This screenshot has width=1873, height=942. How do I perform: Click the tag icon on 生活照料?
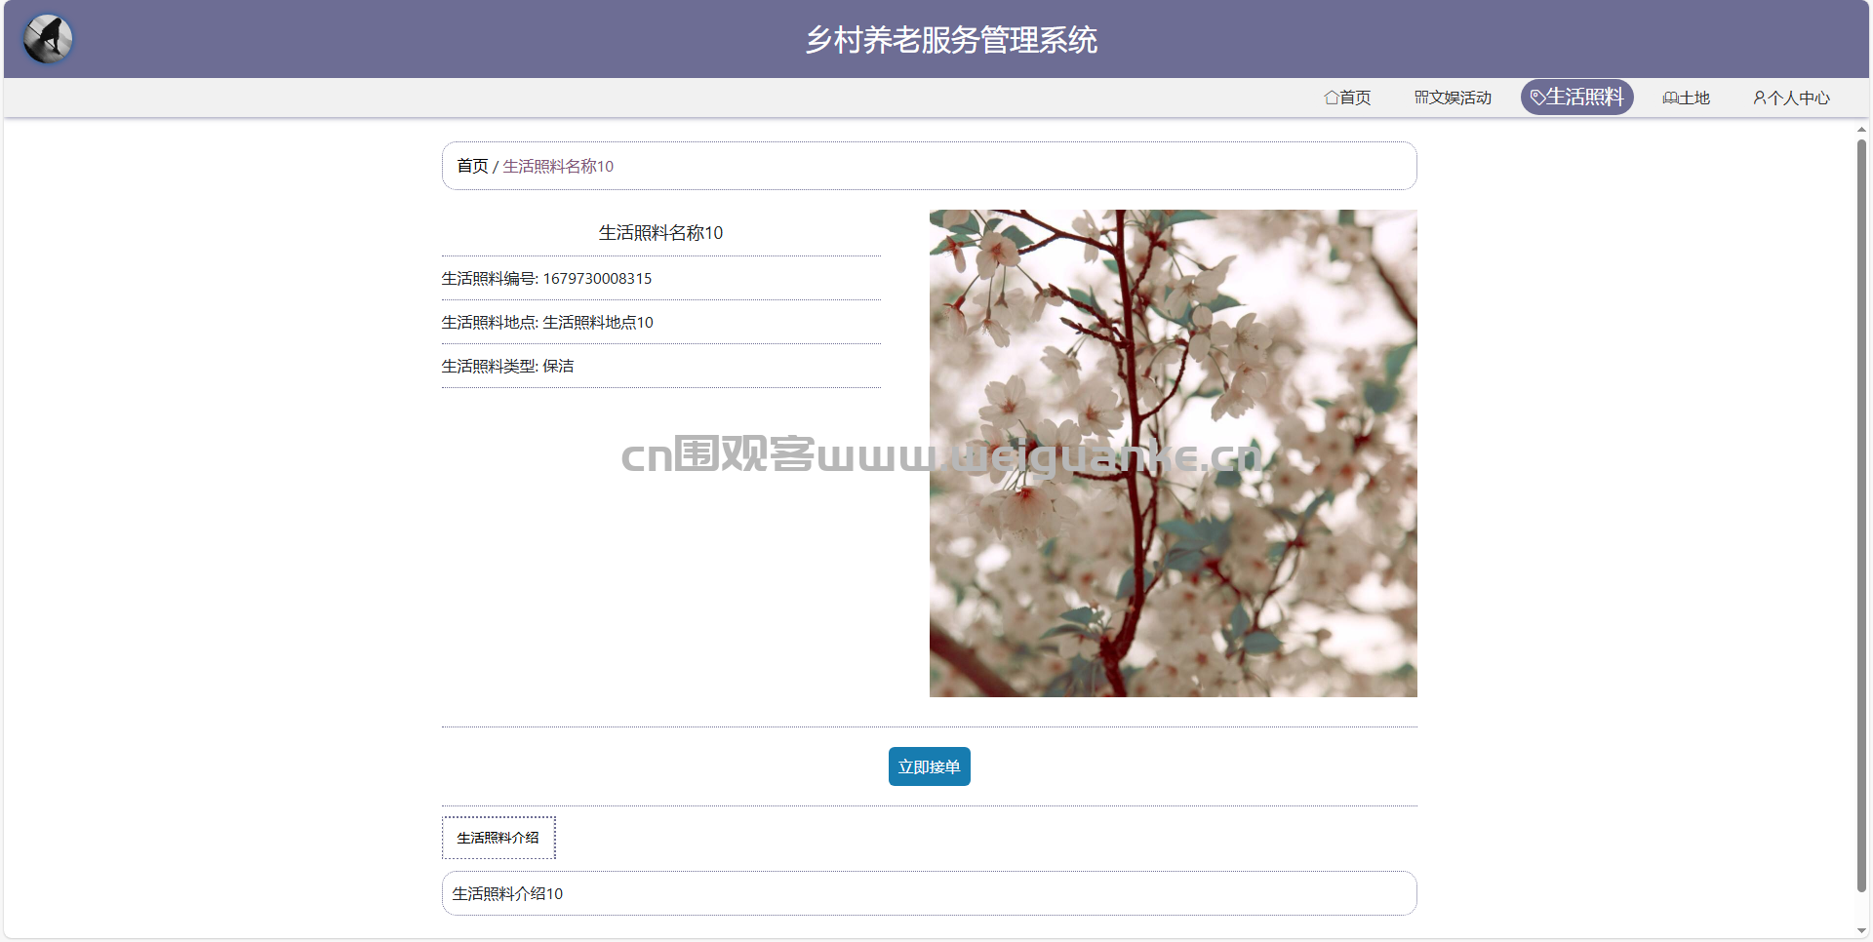pos(1535,97)
